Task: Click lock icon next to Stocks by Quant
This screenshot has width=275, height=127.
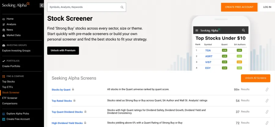Action: [x=73, y=89]
